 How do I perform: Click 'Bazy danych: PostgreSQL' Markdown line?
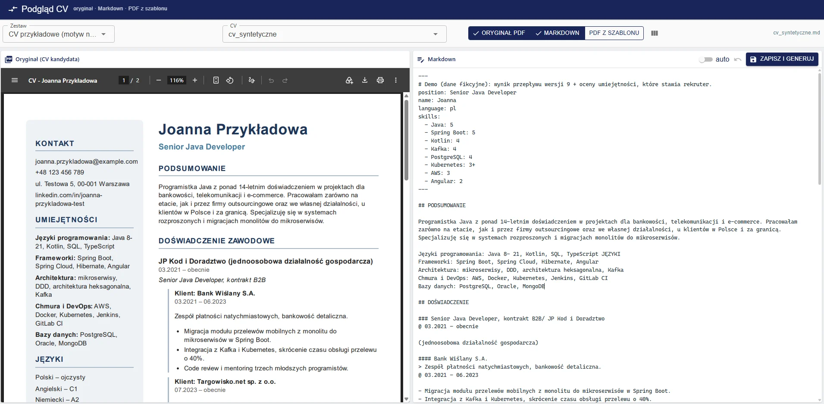pyautogui.click(x=481, y=286)
